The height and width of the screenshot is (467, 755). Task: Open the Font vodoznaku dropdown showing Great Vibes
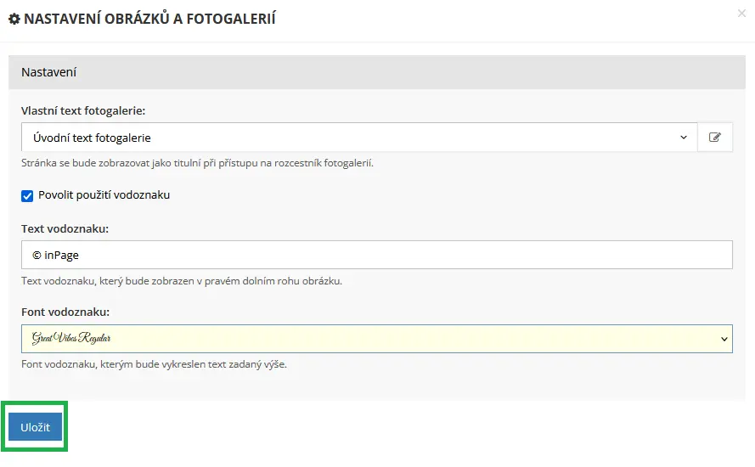(x=377, y=339)
